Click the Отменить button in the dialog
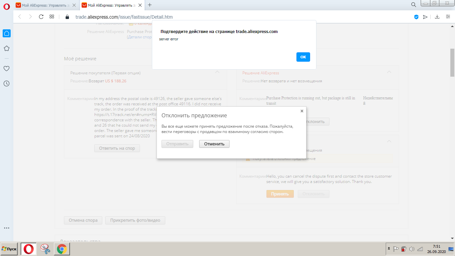 click(214, 144)
